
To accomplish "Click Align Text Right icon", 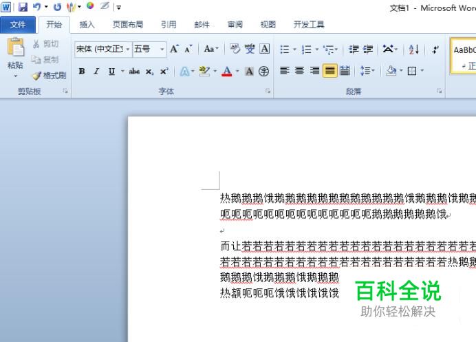I will [314, 71].
